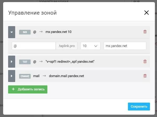Image resolution: width=157 pixels, height=117 pixels.
Task: Select the domain.mail.yandex.net record text
Action: tap(66, 76)
